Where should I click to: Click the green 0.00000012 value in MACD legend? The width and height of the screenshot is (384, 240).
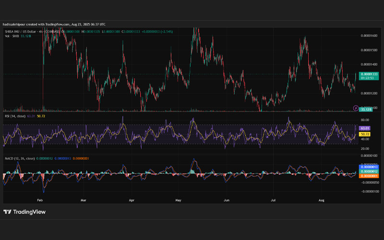(x=45, y=158)
